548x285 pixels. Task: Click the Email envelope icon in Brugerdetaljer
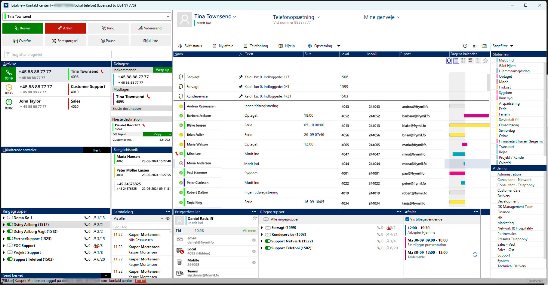180,239
